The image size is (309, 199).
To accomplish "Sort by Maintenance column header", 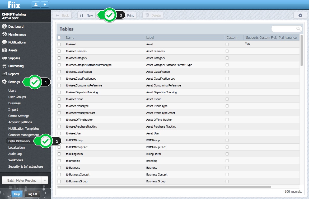I will 288,37.
